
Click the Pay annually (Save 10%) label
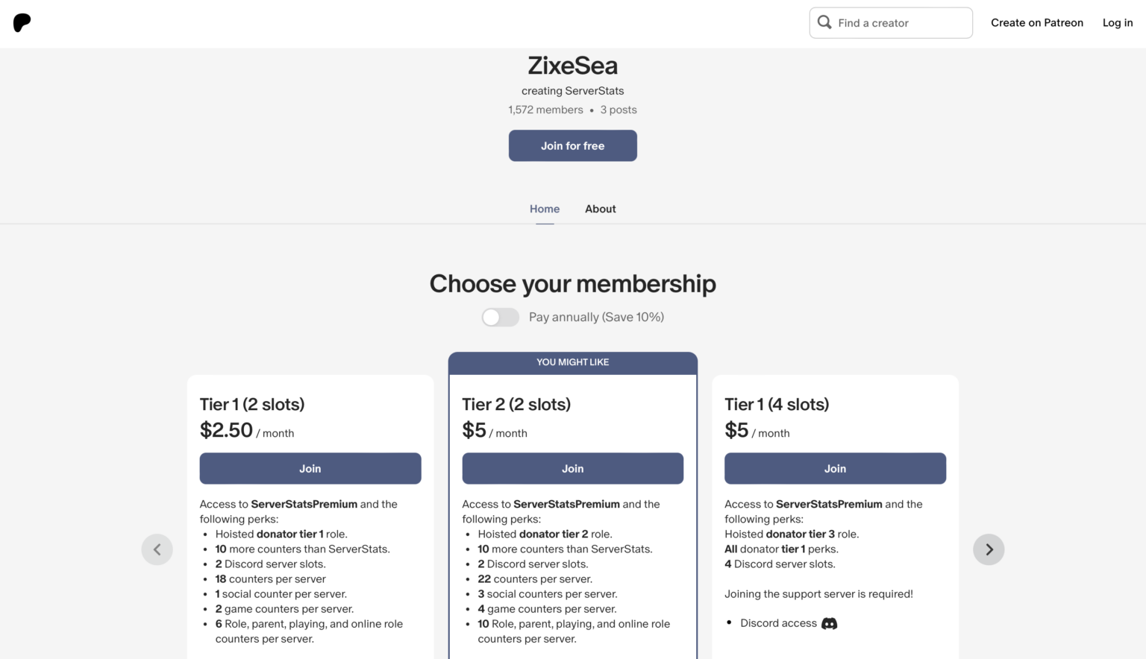(596, 317)
